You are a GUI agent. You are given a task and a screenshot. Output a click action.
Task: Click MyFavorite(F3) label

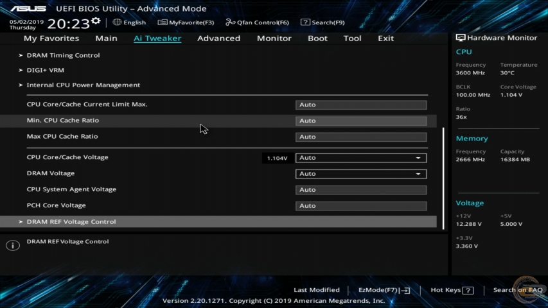(191, 22)
